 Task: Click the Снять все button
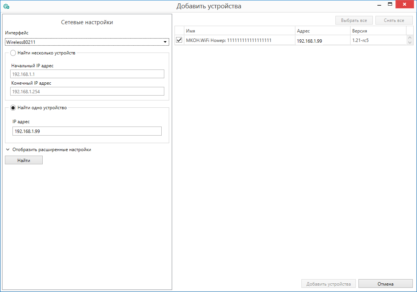pyautogui.click(x=394, y=20)
